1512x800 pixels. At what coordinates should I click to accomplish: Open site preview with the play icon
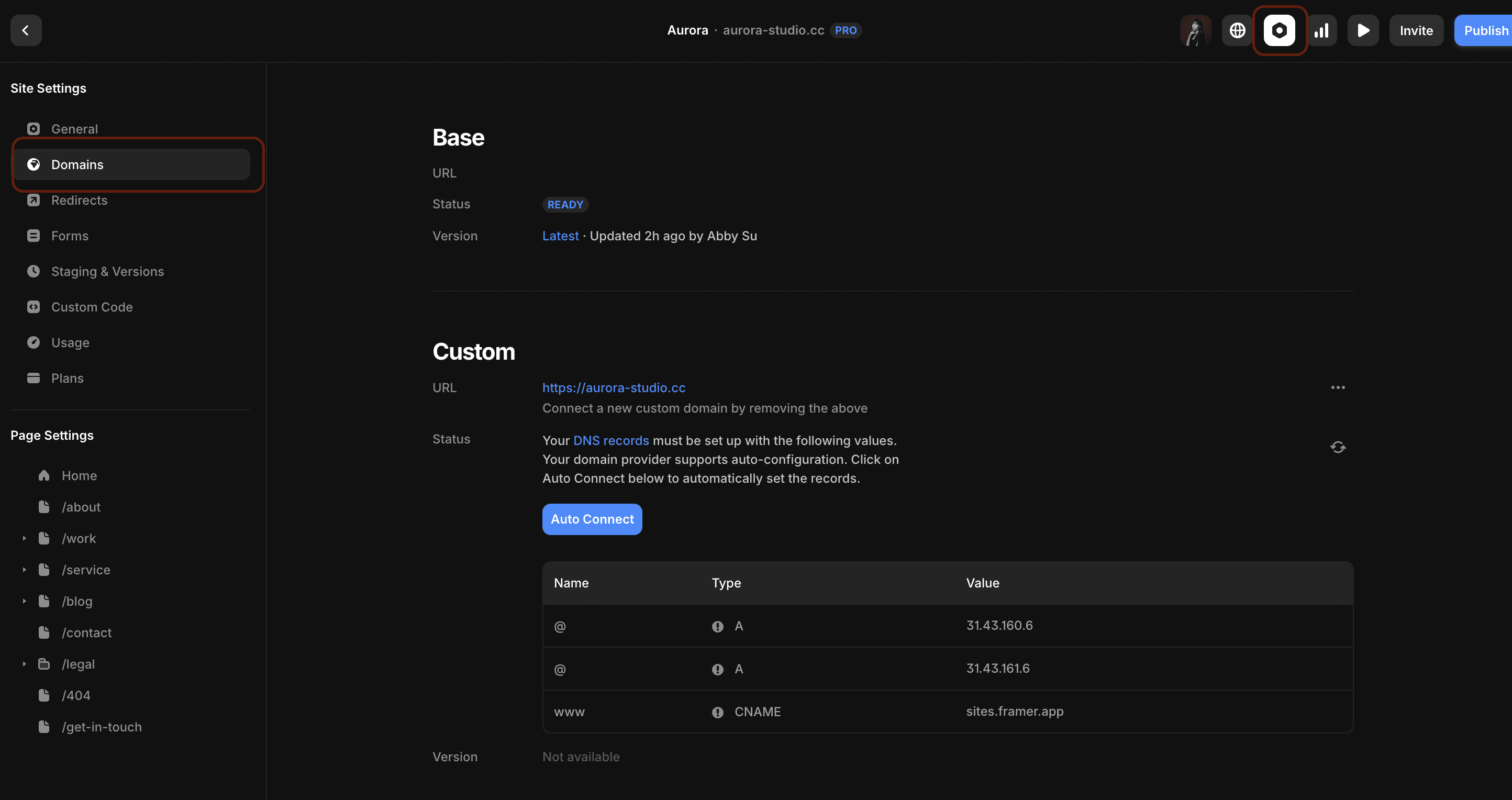pyautogui.click(x=1363, y=30)
